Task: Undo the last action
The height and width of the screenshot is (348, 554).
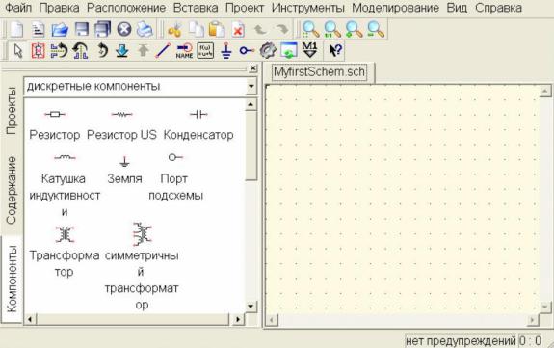Action: [260, 29]
